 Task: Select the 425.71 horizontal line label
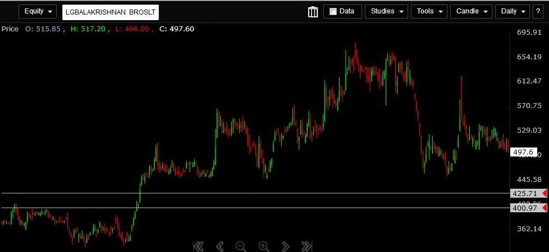(x=525, y=193)
